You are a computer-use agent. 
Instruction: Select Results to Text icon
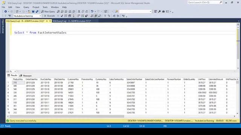92,16
